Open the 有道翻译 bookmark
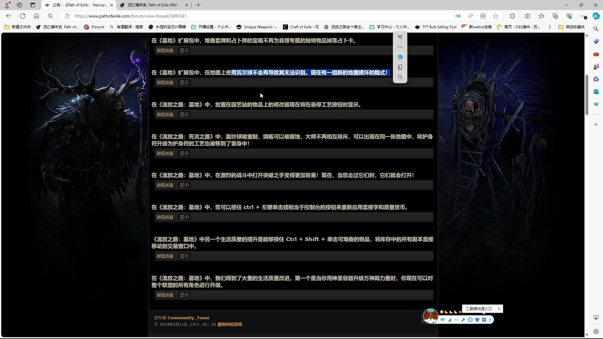 click(x=126, y=27)
